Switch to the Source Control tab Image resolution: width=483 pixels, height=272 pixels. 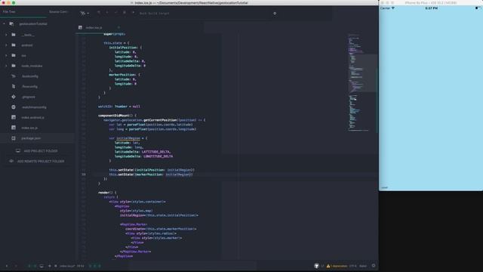[x=58, y=12]
